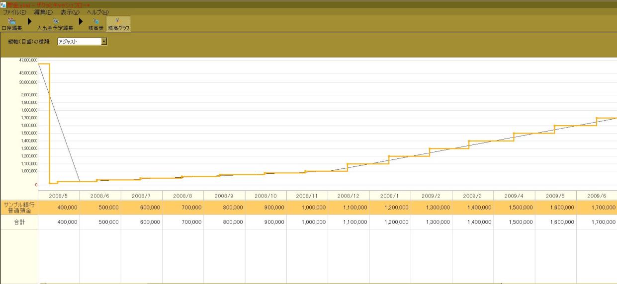Image resolution: width=617 pixels, height=284 pixels.
Task: Click 600,000 in the 合計 row
Action: (150, 222)
